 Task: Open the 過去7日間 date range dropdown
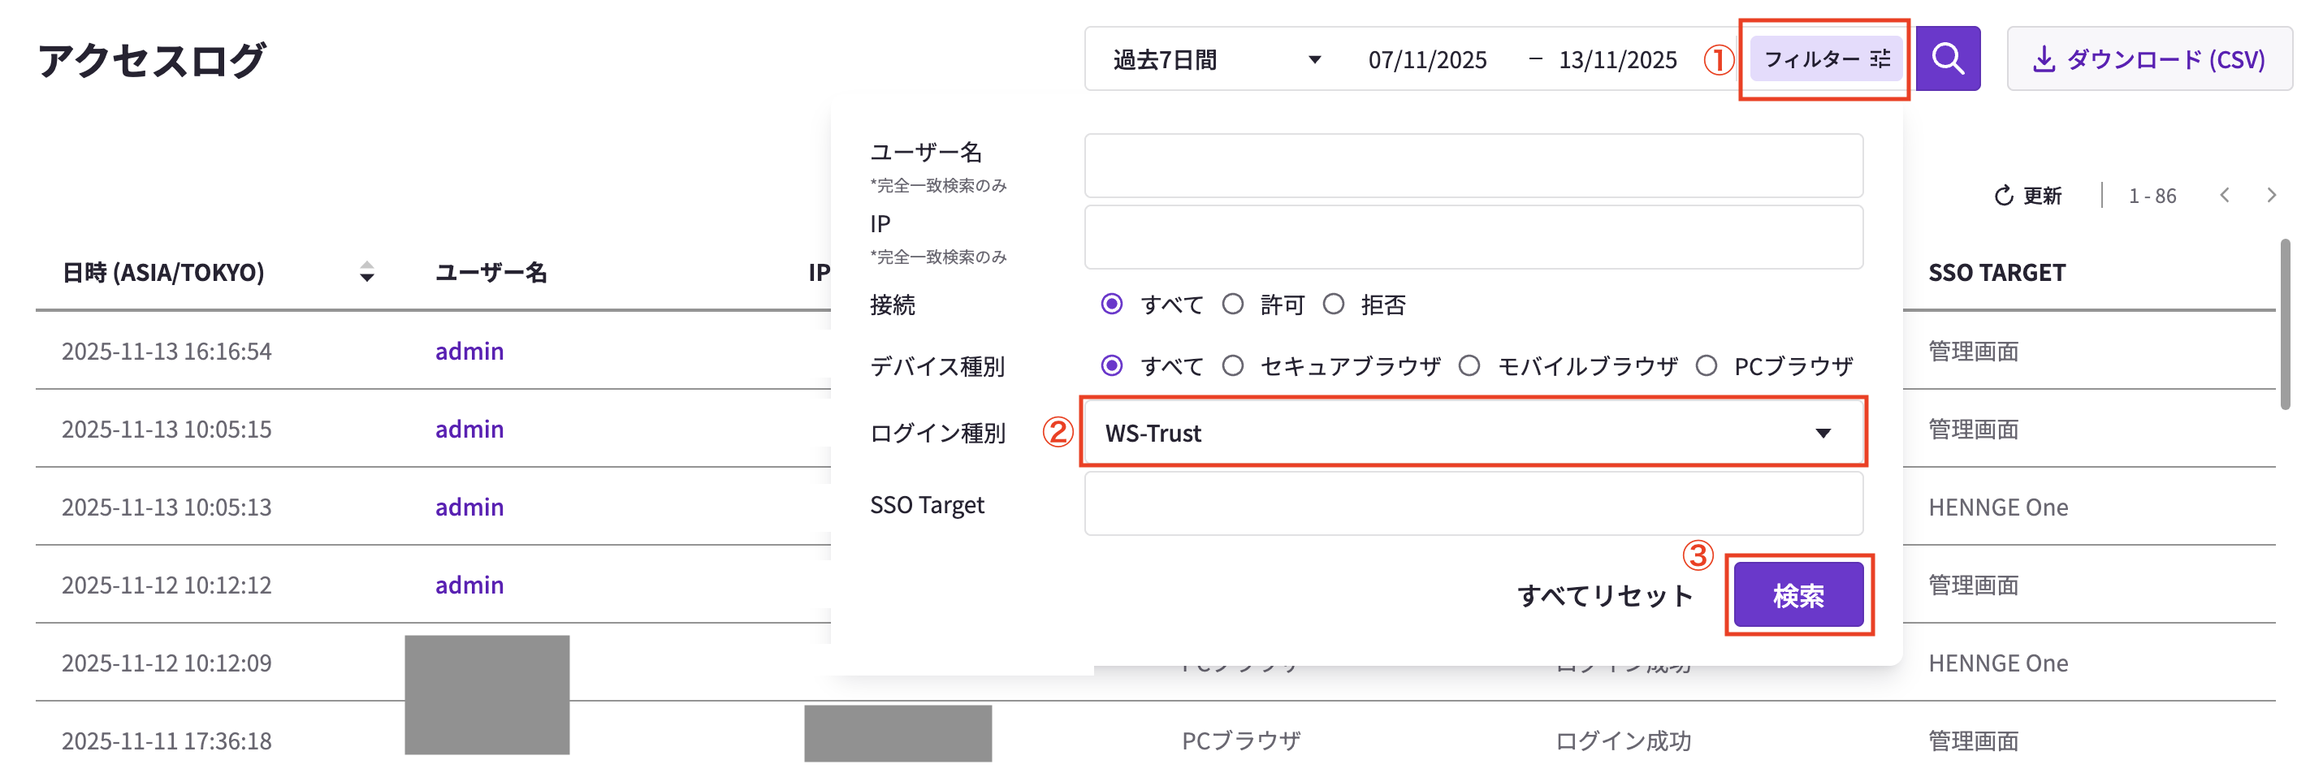(1216, 59)
